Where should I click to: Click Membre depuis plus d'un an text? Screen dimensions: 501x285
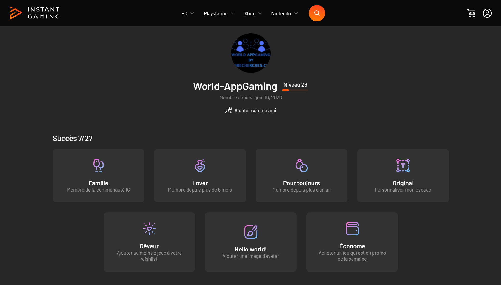pyautogui.click(x=301, y=190)
